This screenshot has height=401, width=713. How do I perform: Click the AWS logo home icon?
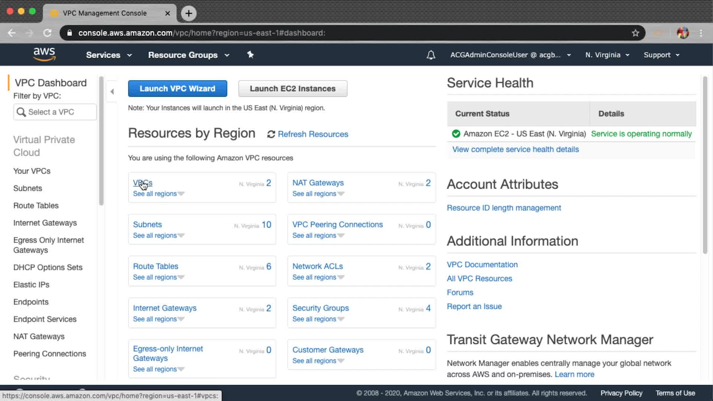44,54
